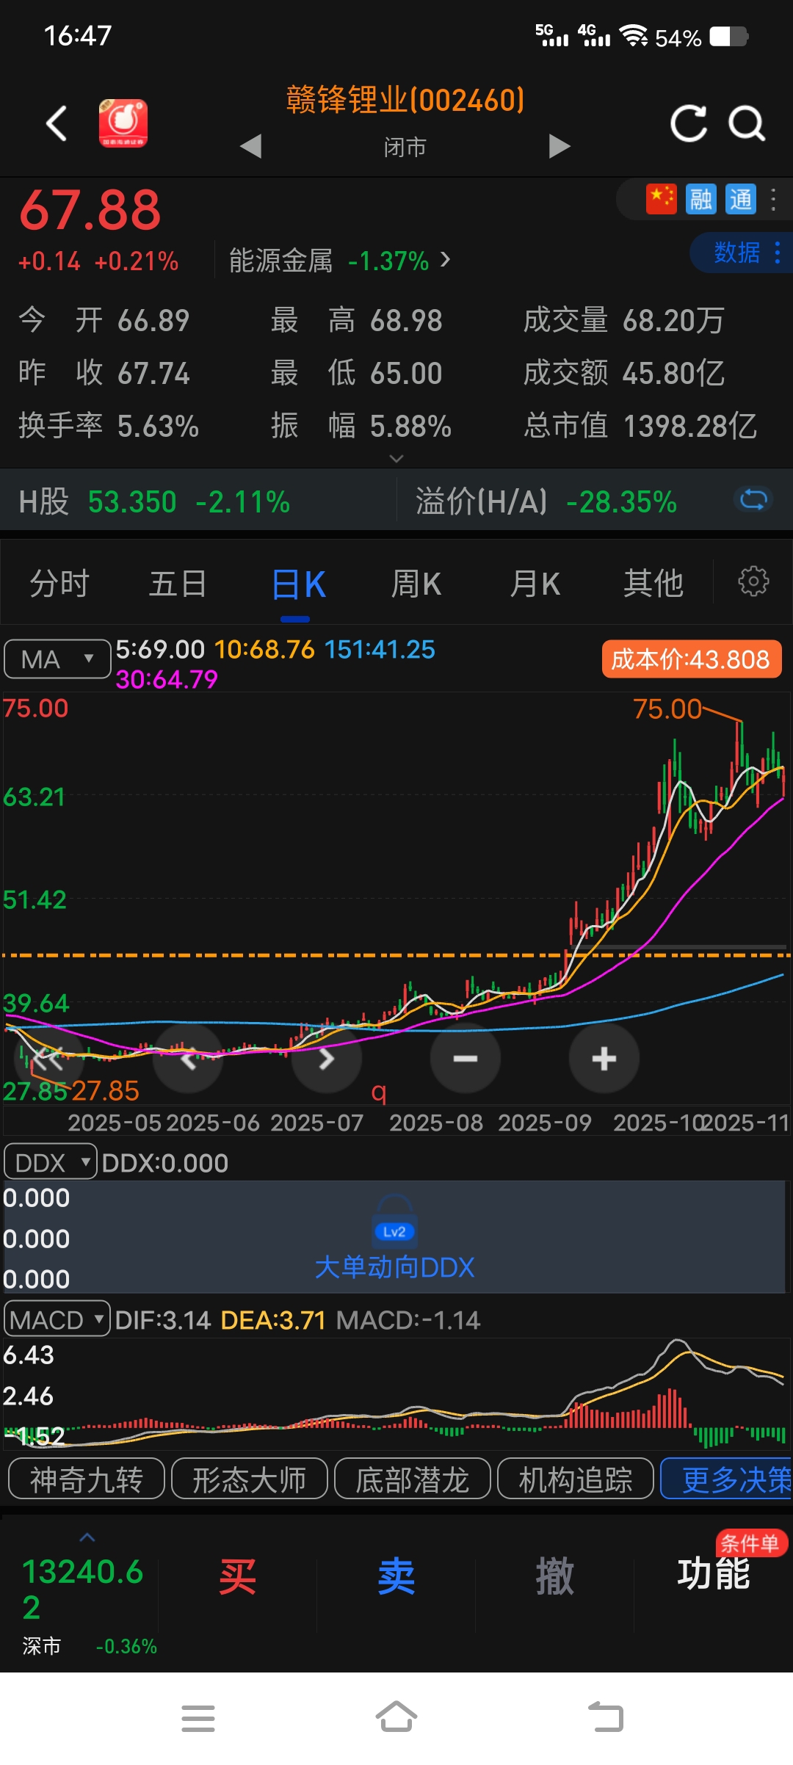Screen dimensions: 793x1765
Task: Tap the 买 buy button
Action: [x=237, y=1577]
